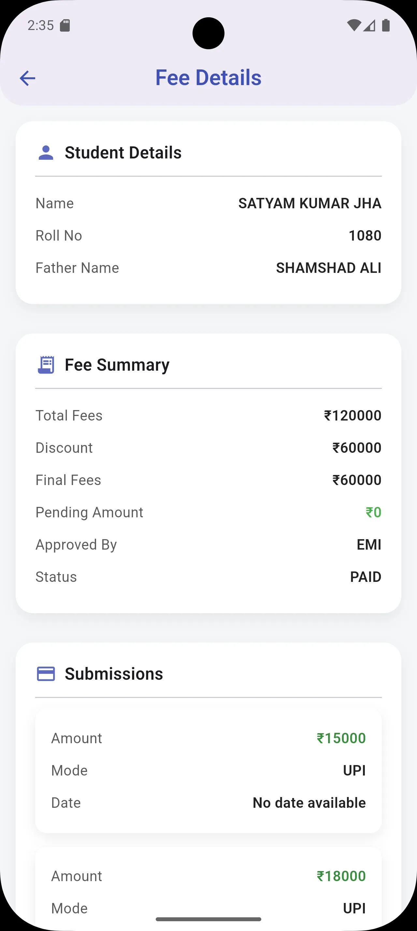Viewport: 417px width, 931px height.
Task: Open the ₹15000 submission card
Action: point(208,771)
